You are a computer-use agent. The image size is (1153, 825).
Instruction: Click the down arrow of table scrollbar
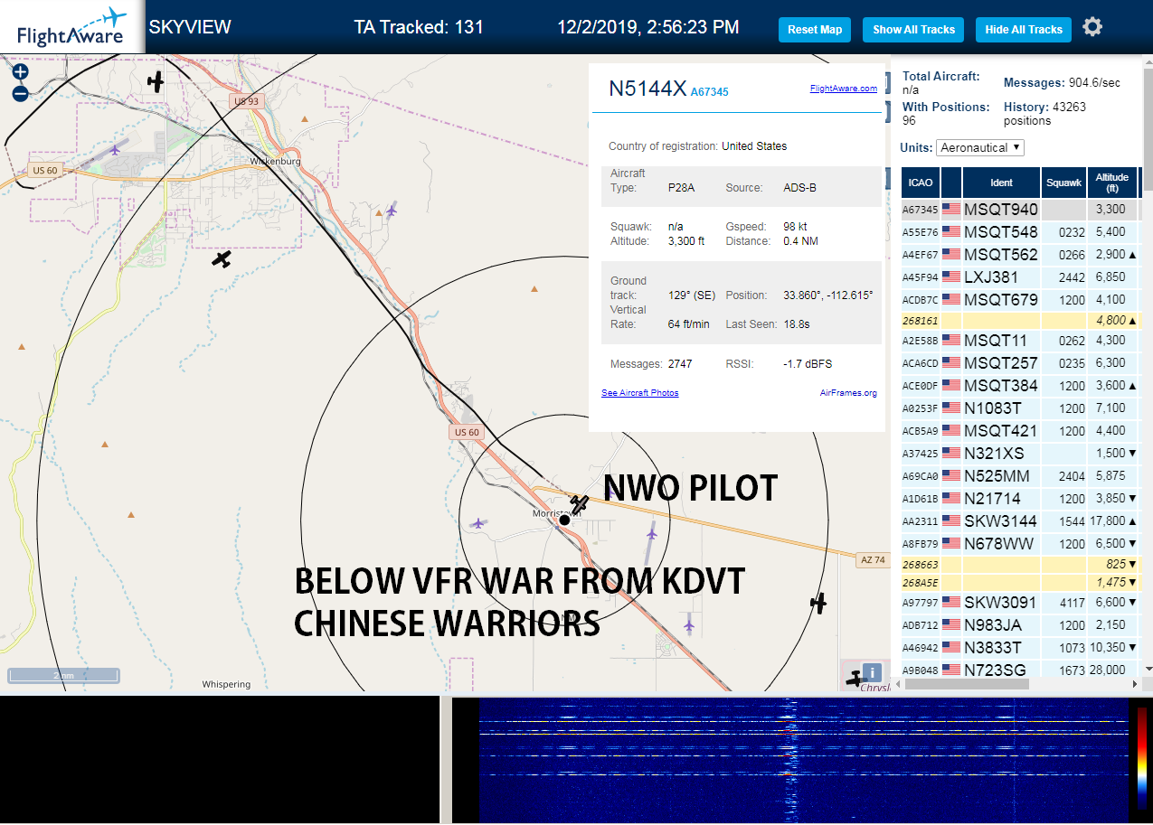coord(1148,670)
